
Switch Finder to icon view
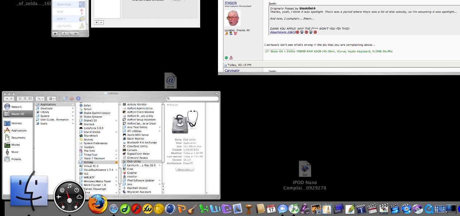tap(20, 98)
